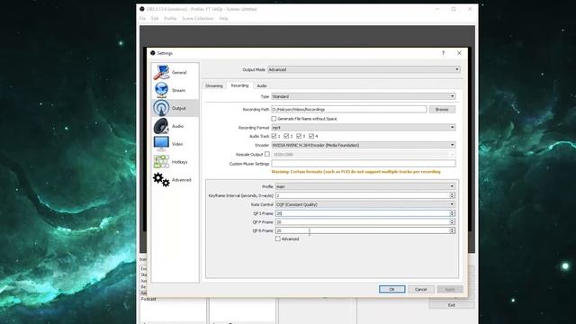This screenshot has height=324, width=576.
Task: Click into the QP I-Frame value field
Action: 362,213
